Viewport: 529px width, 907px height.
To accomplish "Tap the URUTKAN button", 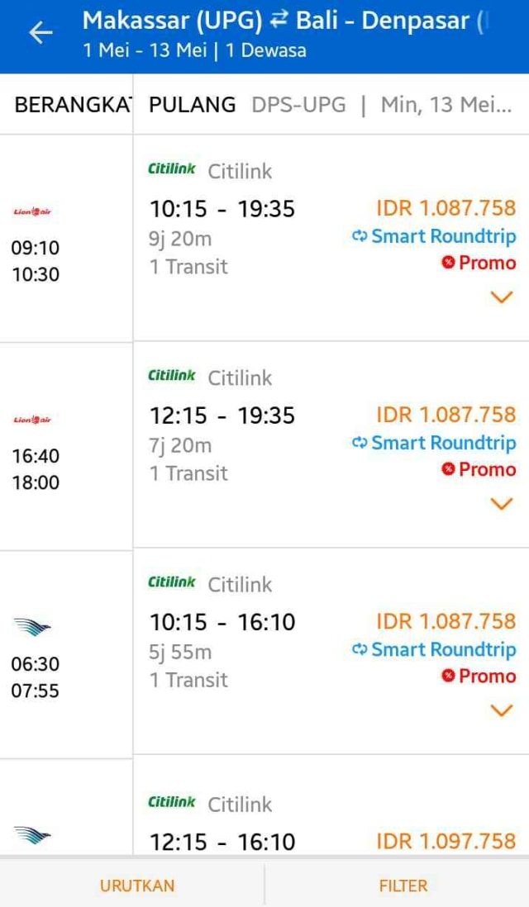I will point(137,885).
